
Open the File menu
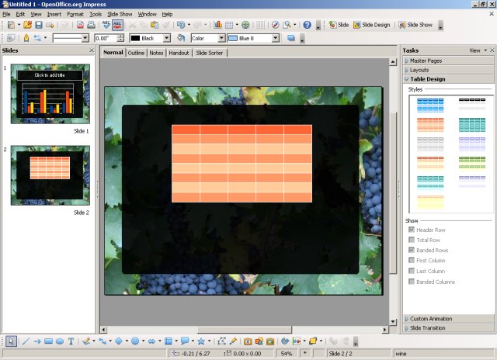point(6,14)
